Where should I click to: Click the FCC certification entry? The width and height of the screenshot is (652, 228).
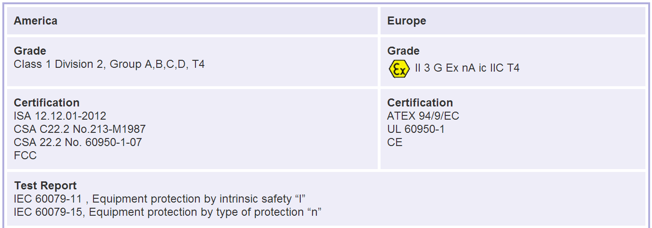[25, 155]
